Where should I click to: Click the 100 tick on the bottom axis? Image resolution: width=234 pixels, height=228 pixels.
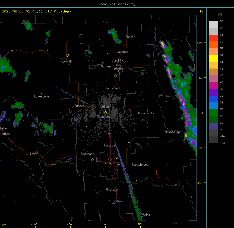(x=175, y=224)
